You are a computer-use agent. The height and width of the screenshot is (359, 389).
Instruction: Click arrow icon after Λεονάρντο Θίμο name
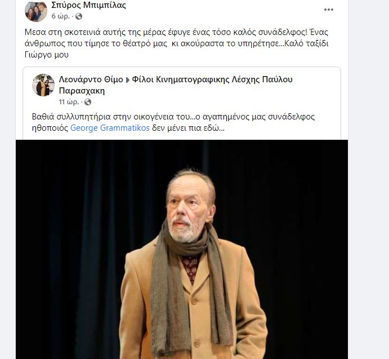coord(127,79)
